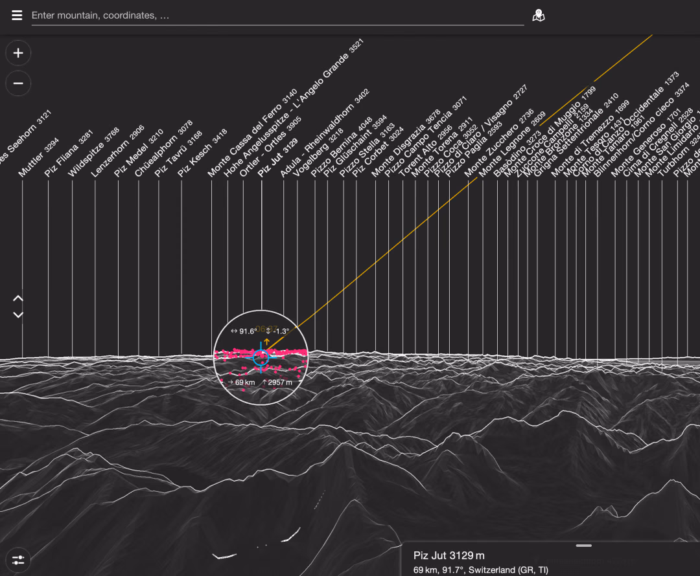
Task: Tilt view down with the down chevron
Action: point(18,315)
